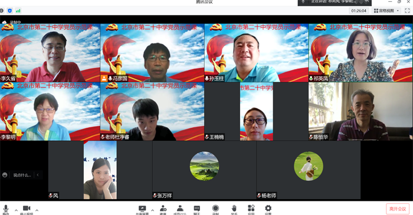
Task: Open the grid view layout dropdown
Action: pos(386,11)
